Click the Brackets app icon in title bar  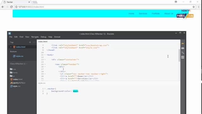[10, 34]
